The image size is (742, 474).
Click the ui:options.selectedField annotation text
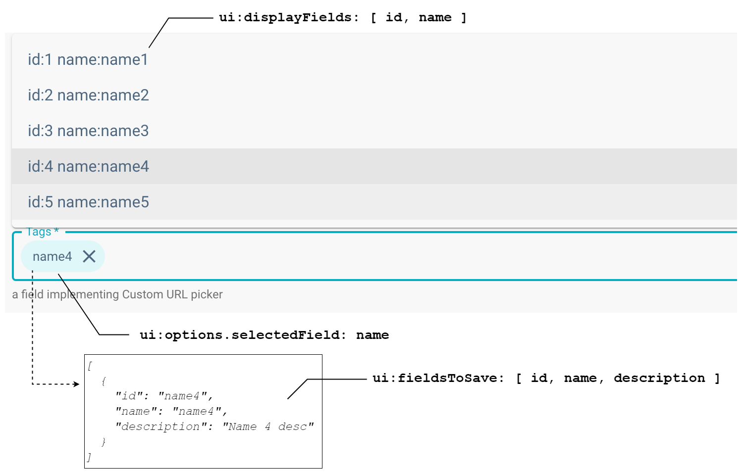[x=263, y=335]
